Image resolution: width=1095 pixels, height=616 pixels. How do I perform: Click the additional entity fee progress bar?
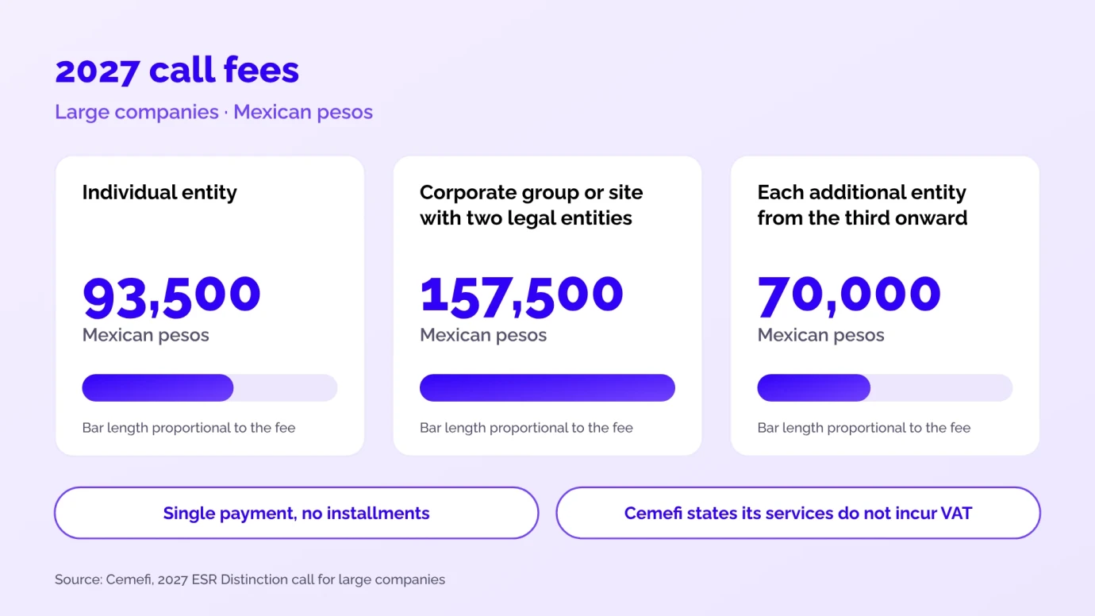click(x=885, y=388)
